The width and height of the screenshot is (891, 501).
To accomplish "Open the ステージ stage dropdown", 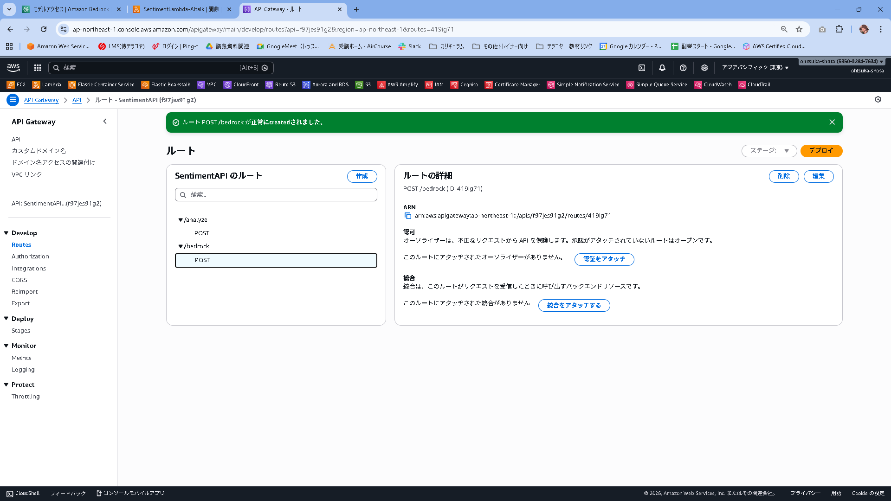I will (x=769, y=151).
